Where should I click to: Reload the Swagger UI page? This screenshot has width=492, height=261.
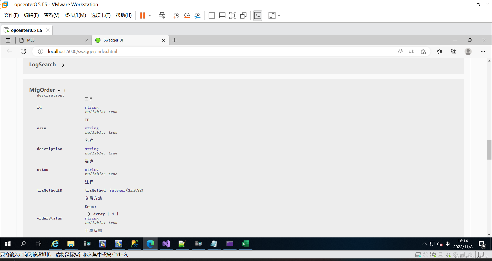point(23,51)
